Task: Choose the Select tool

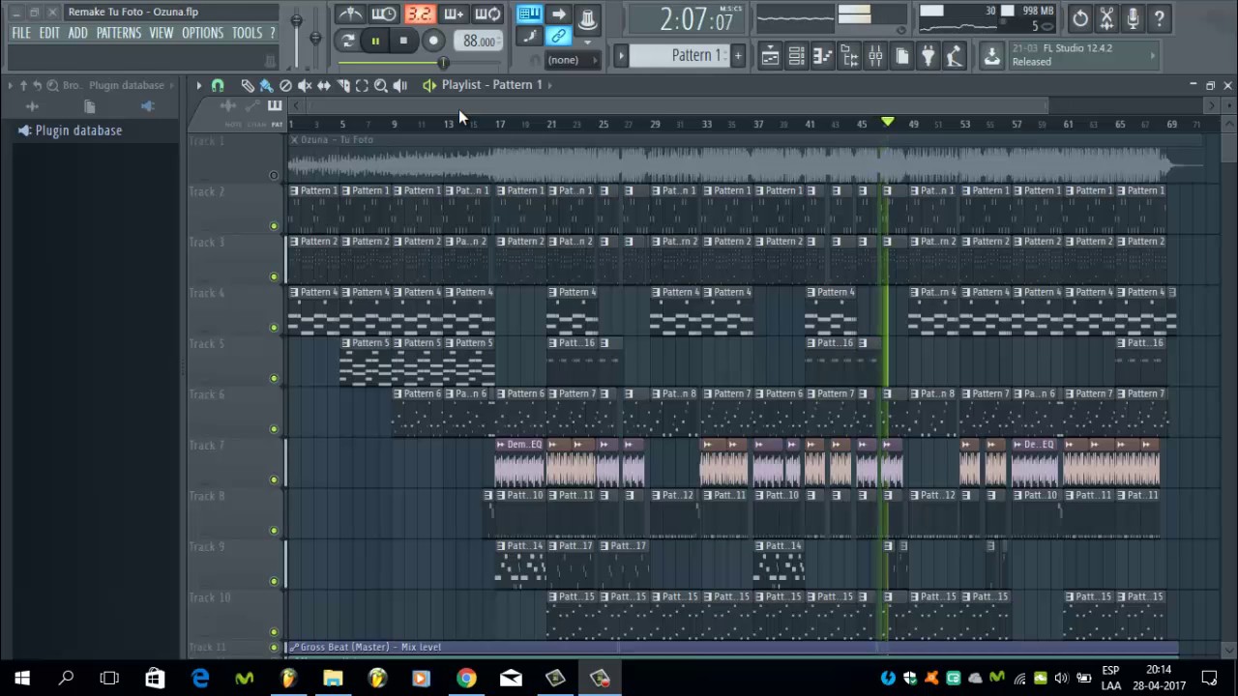Action: 362,85
